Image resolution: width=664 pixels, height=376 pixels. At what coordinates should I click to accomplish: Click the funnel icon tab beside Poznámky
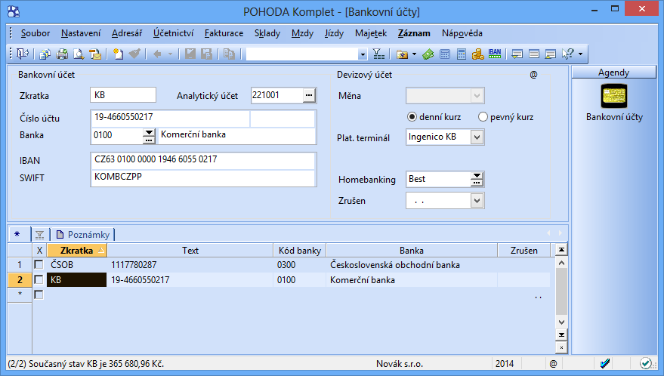pyautogui.click(x=40, y=235)
